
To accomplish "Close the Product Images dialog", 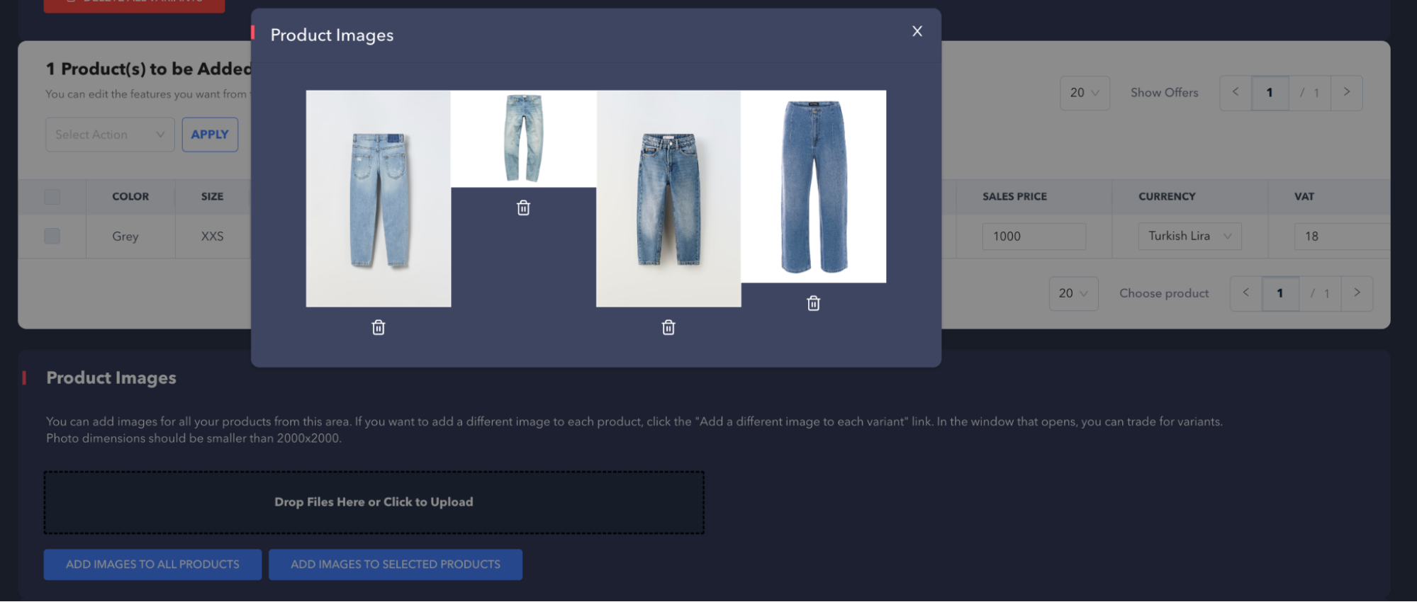I will [917, 31].
